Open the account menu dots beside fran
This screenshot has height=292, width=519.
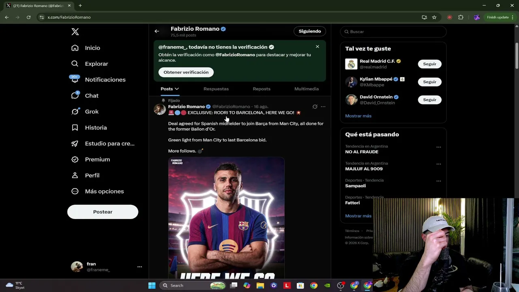pos(139,267)
